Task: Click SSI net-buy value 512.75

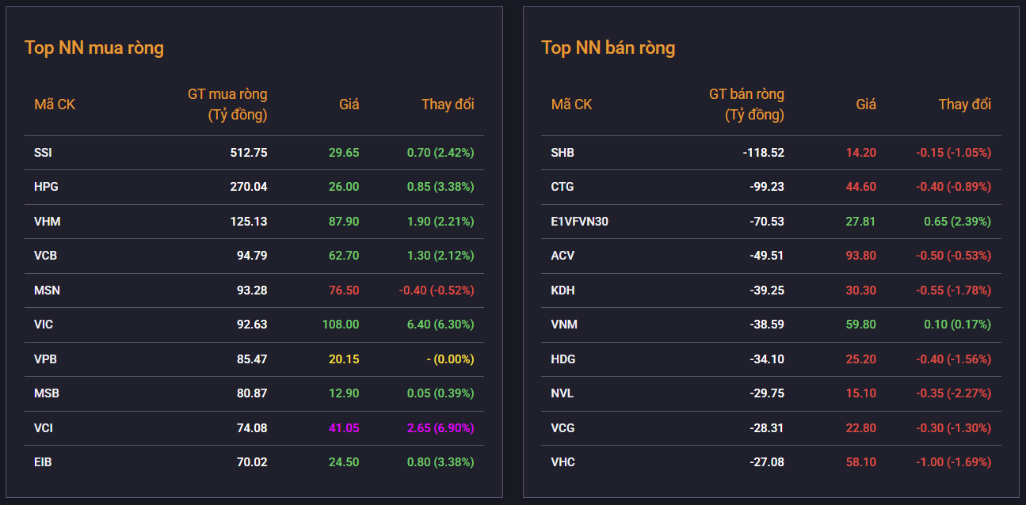Action: click(x=249, y=153)
